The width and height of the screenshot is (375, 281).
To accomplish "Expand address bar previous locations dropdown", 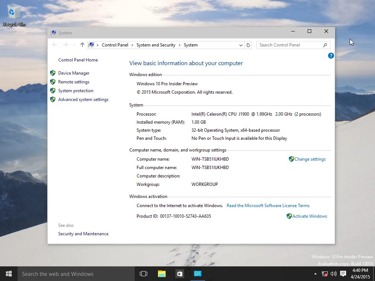I will 241,45.
